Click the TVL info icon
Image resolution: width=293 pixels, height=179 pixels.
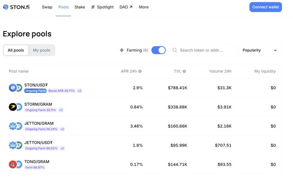coord(184,71)
